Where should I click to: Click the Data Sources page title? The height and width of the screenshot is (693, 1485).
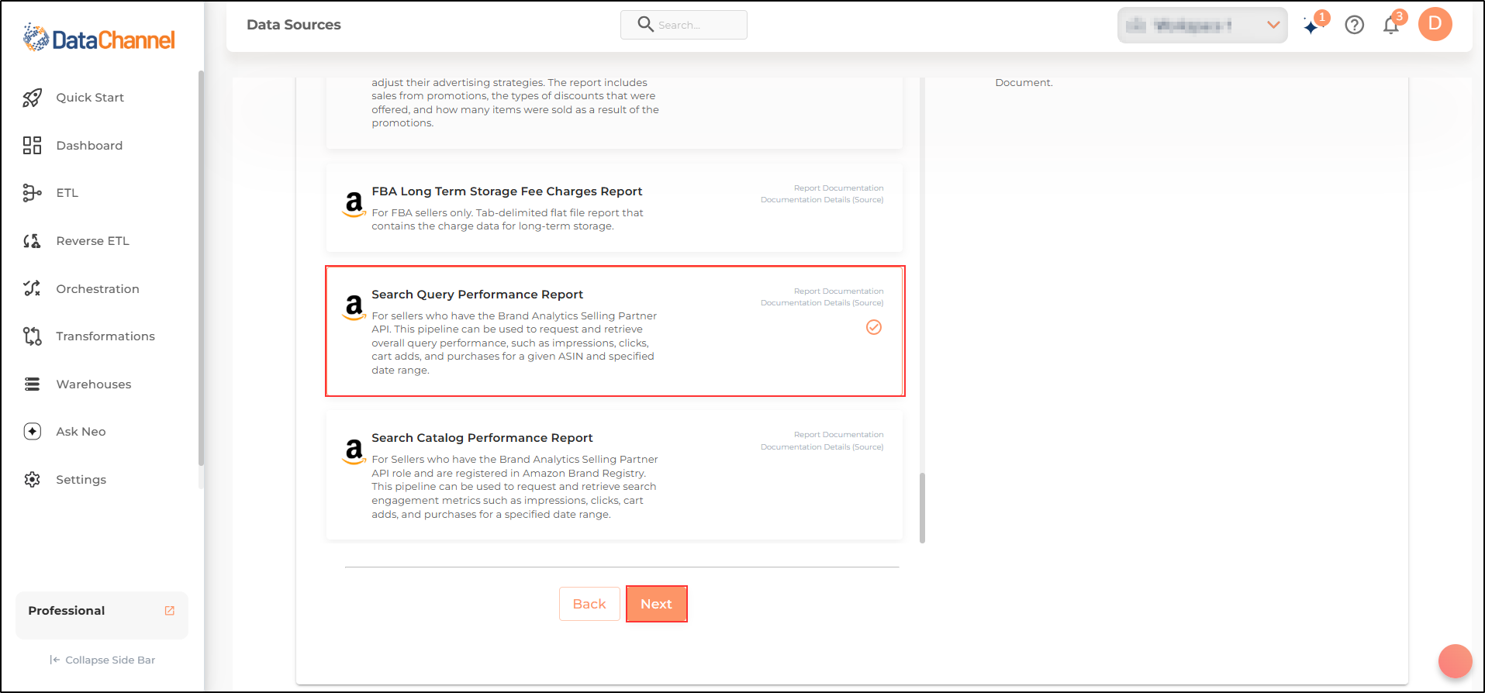point(294,25)
